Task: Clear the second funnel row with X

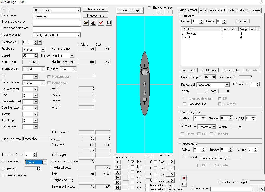Action: [x=172, y=168]
